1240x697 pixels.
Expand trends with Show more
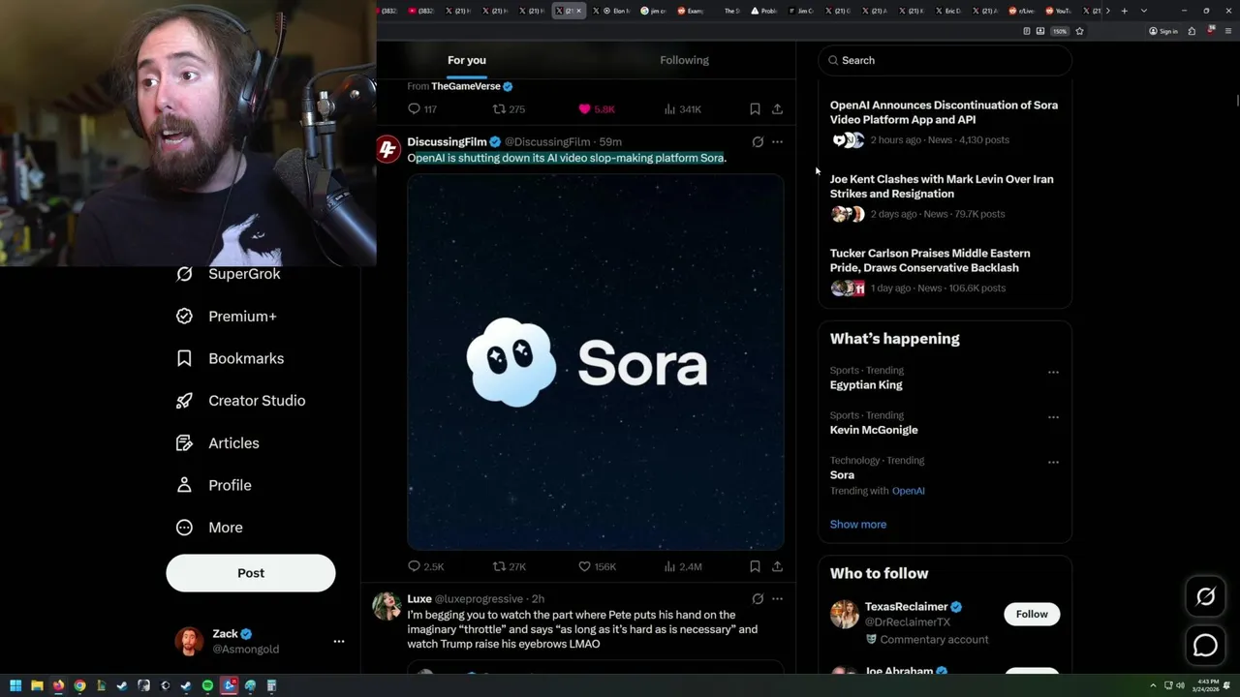click(x=858, y=525)
